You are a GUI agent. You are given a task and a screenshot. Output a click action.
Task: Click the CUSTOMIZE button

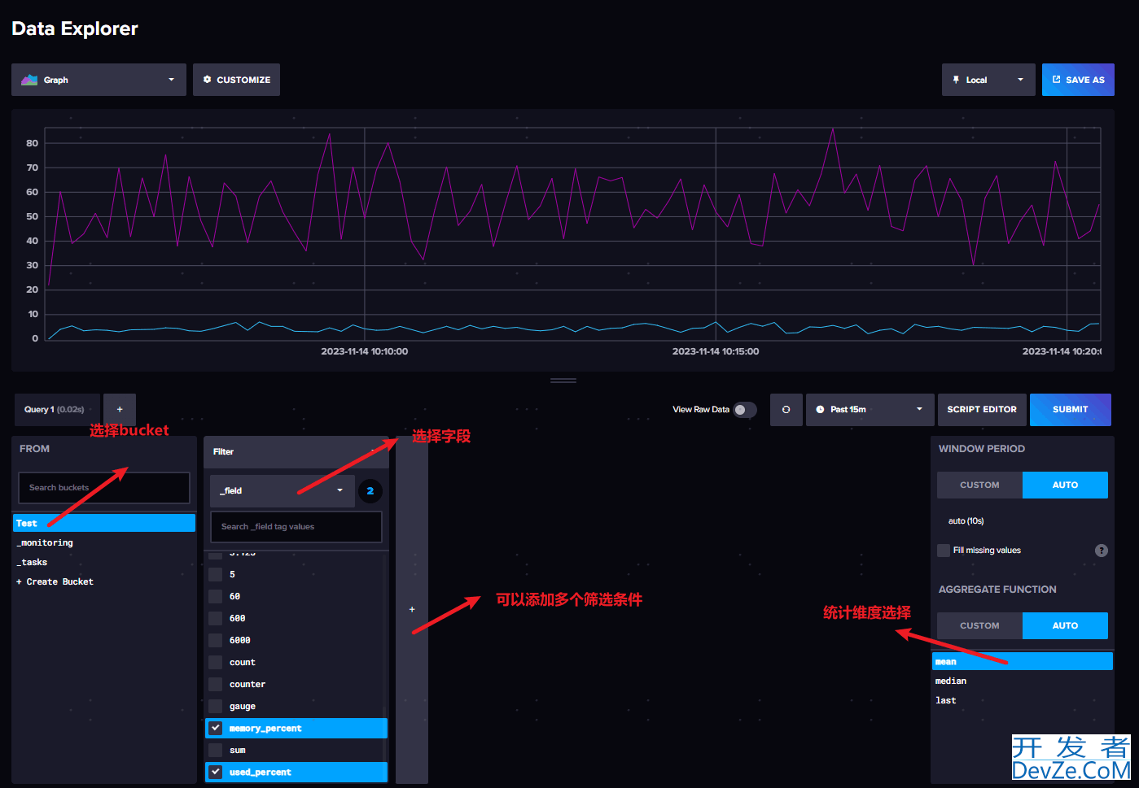coord(236,80)
